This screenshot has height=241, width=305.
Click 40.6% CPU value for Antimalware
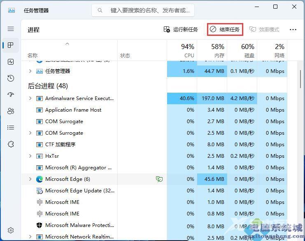(x=182, y=98)
